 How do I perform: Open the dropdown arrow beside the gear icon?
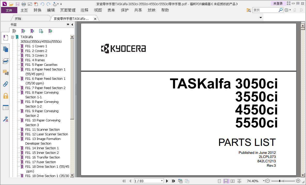click(x=290, y=10)
